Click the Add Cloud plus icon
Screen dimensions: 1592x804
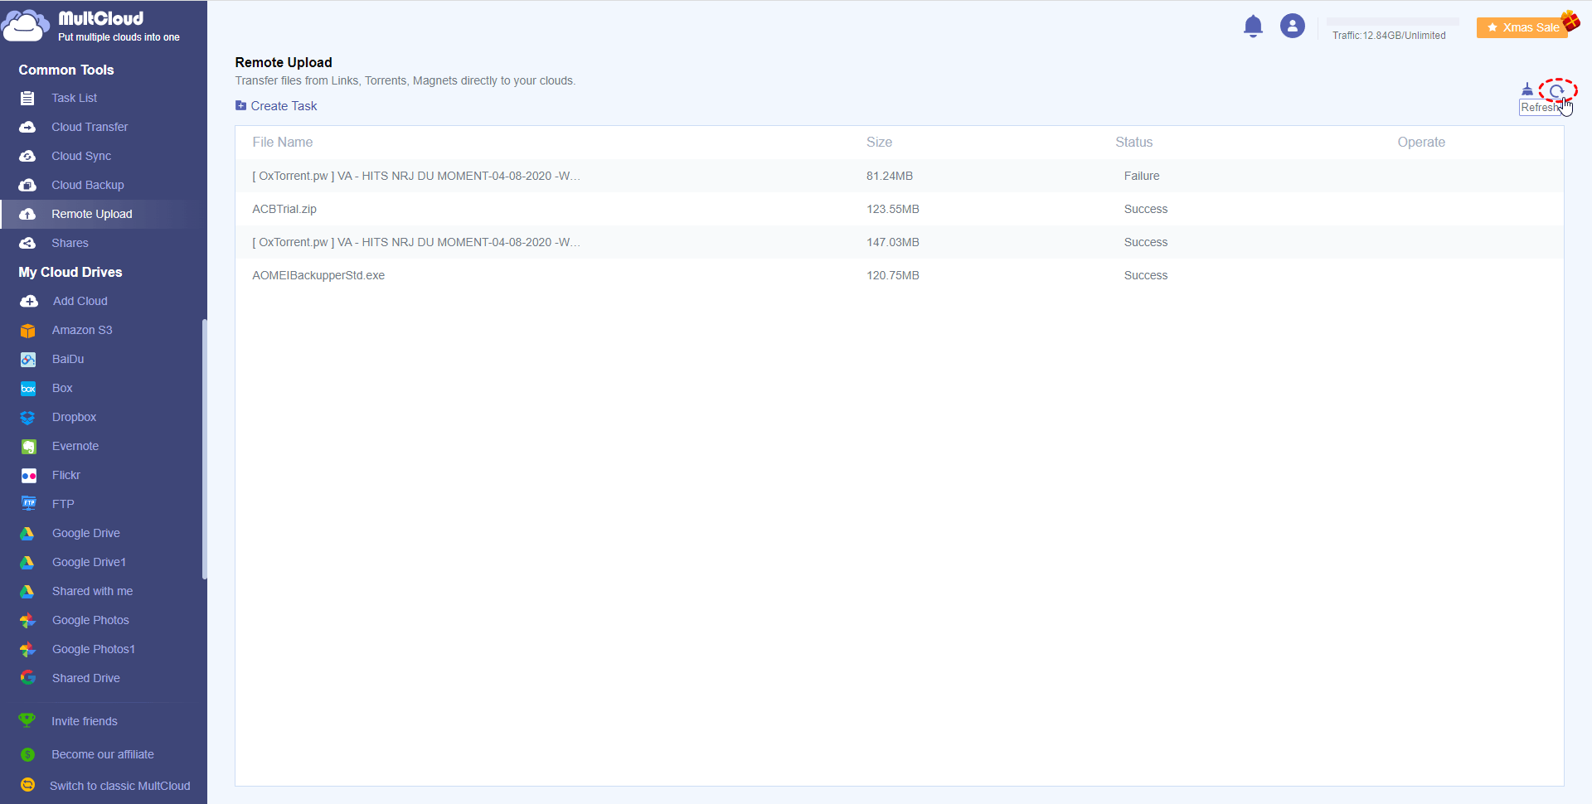29,301
